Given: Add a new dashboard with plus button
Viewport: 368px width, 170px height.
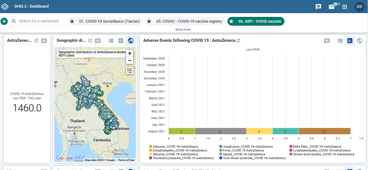Looking at the screenshot, I should click(x=4, y=21).
